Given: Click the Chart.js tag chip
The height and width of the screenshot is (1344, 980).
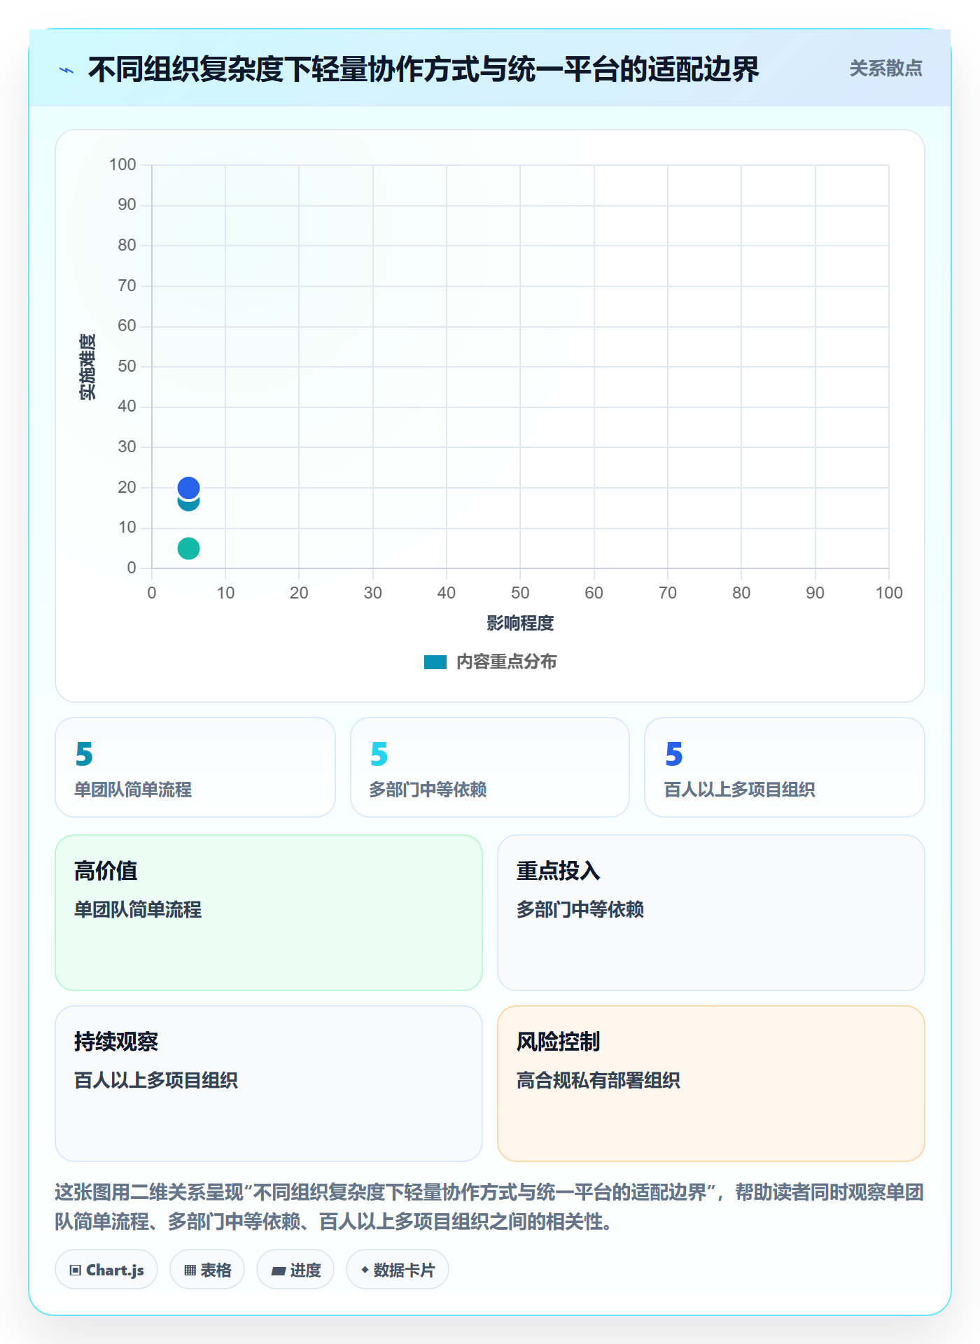Looking at the screenshot, I should pyautogui.click(x=106, y=1270).
